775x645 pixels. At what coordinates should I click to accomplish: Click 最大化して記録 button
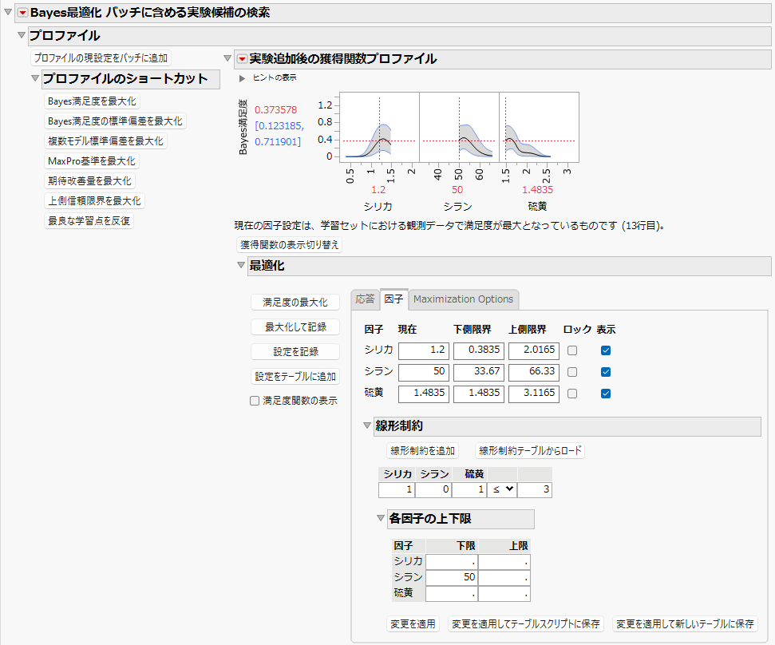(295, 326)
